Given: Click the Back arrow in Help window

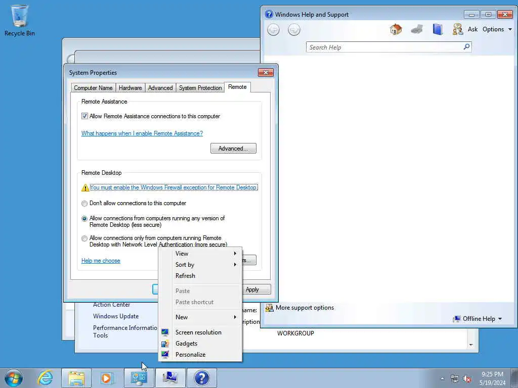Looking at the screenshot, I should pos(273,30).
